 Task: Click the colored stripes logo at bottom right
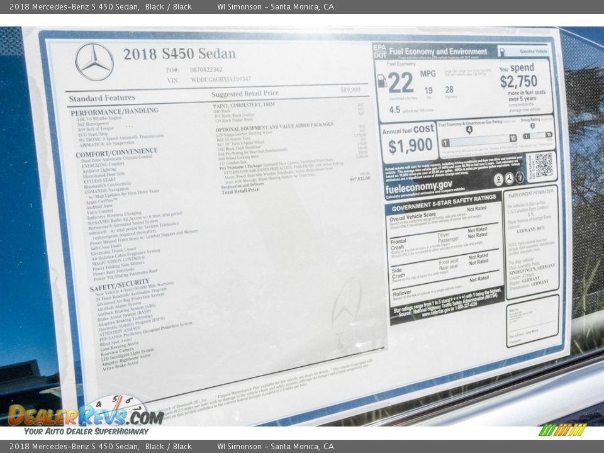[x=562, y=430]
